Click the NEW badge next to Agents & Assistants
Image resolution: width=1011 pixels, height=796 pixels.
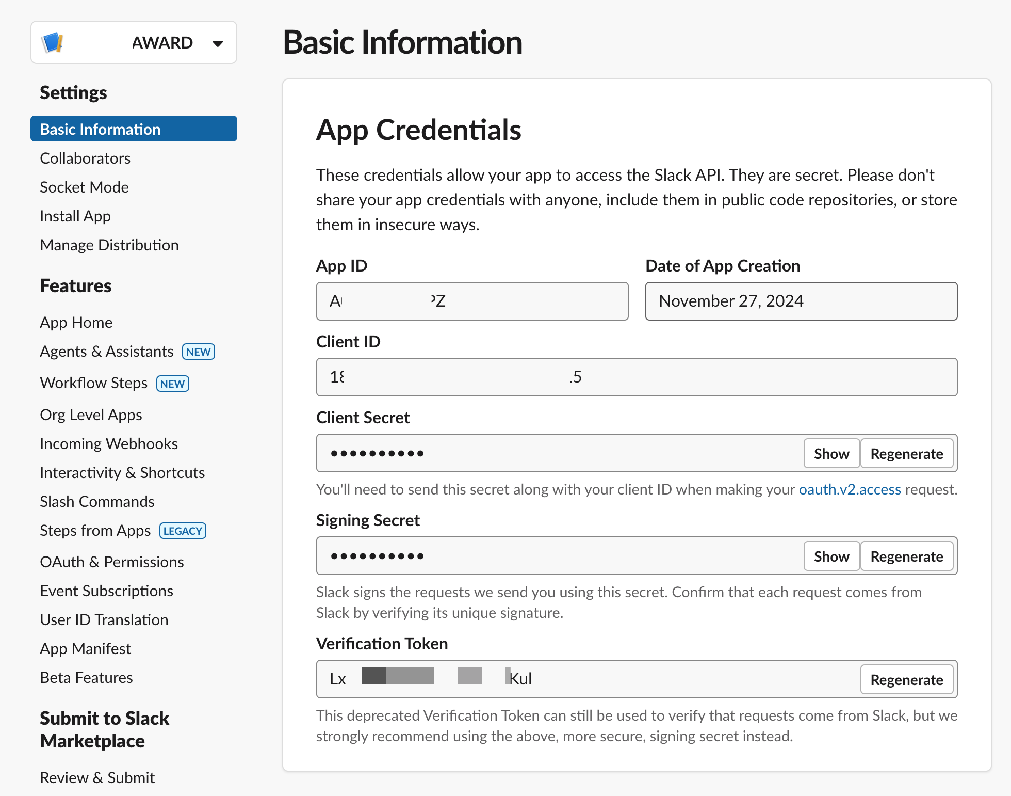[x=198, y=352]
